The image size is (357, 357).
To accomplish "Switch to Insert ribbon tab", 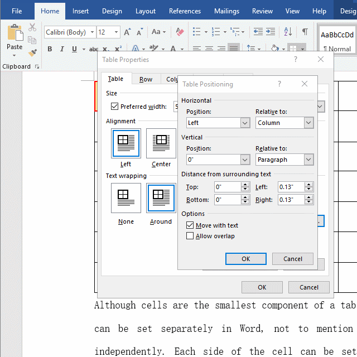I will pyautogui.click(x=80, y=11).
